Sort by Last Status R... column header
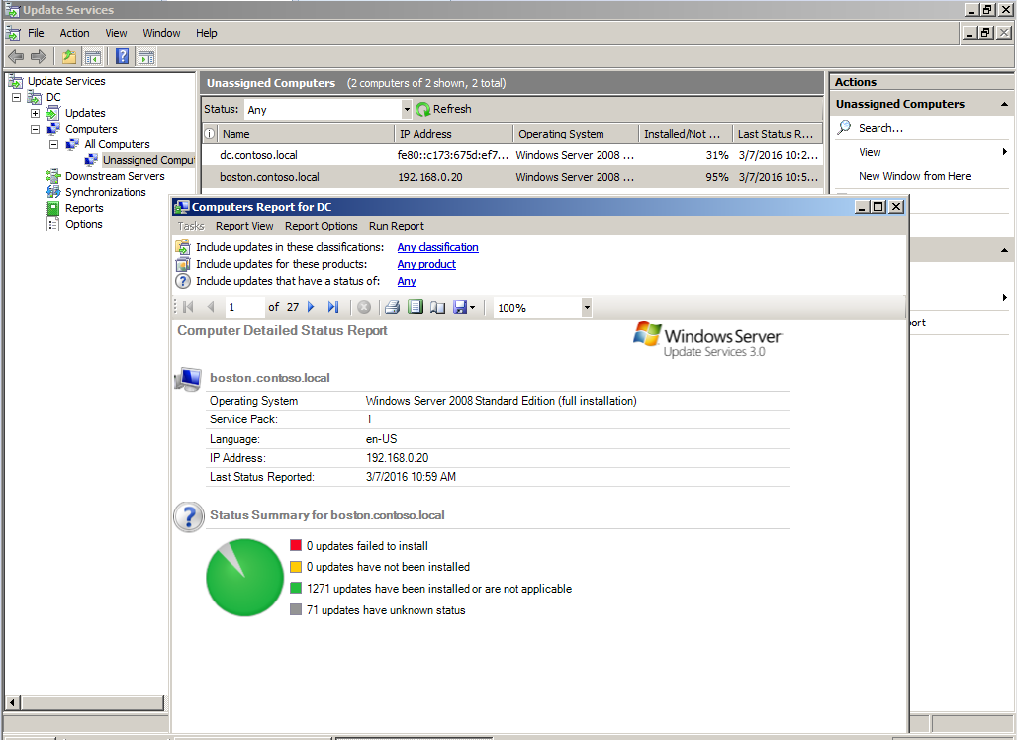The width and height of the screenshot is (1017, 740). coord(778,134)
